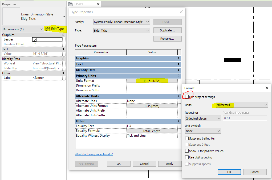The image size is (272, 180).
Task: Click the floor plan icon on the FP-01 tab
Action: point(71,4)
